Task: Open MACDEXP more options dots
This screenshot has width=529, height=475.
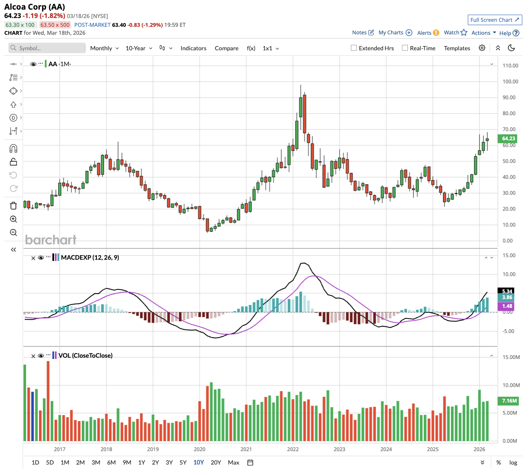Action: (48, 257)
